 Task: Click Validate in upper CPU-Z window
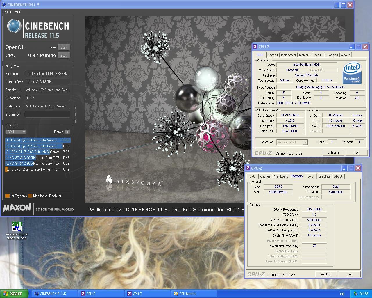click(333, 153)
